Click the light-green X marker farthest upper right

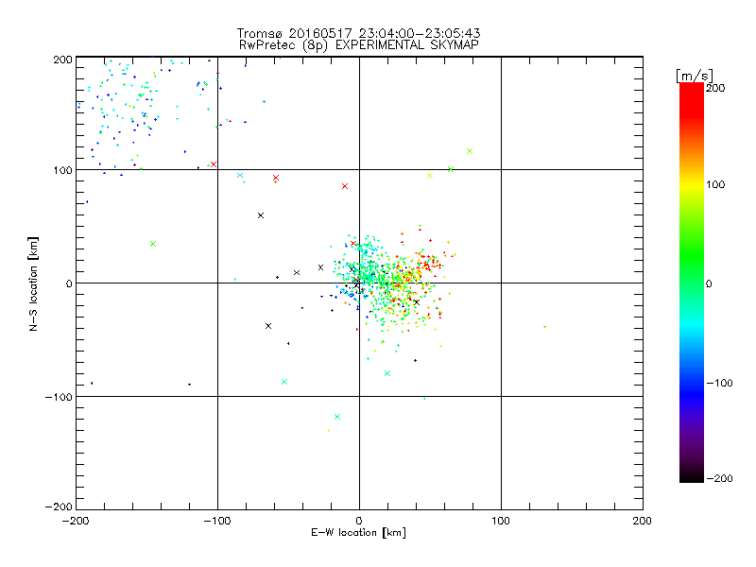pos(470,151)
